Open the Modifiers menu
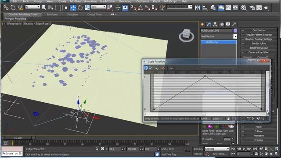 click(76, 1)
